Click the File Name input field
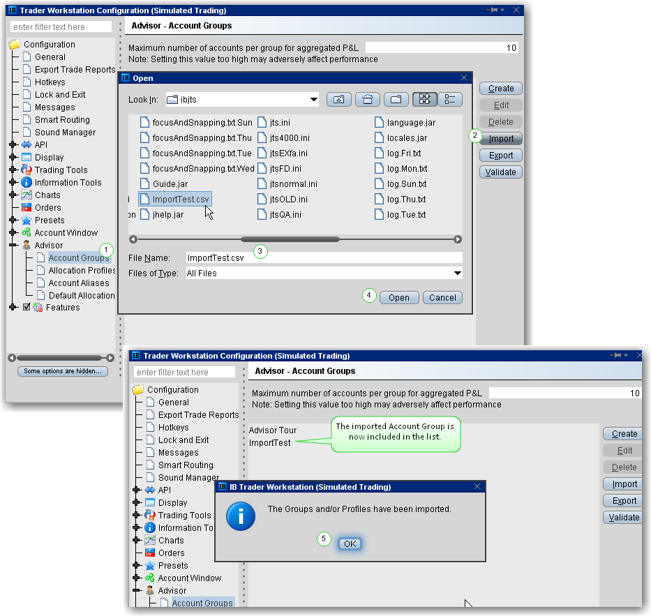Image resolution: width=651 pixels, height=616 pixels. pos(324,258)
